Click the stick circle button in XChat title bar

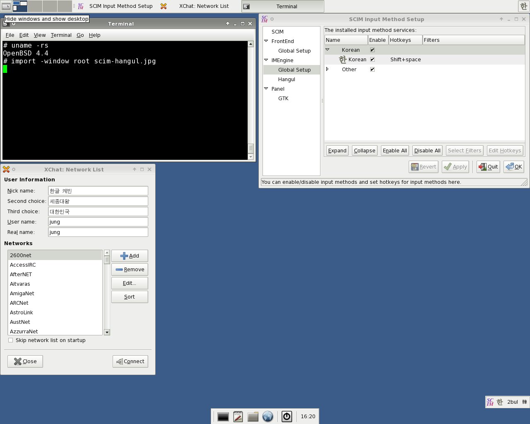(x=14, y=169)
